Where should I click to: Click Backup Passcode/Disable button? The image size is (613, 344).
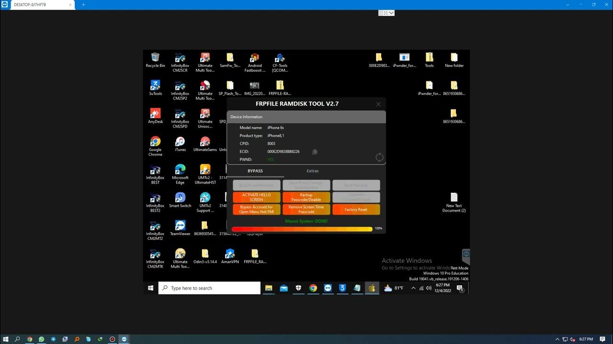click(306, 197)
